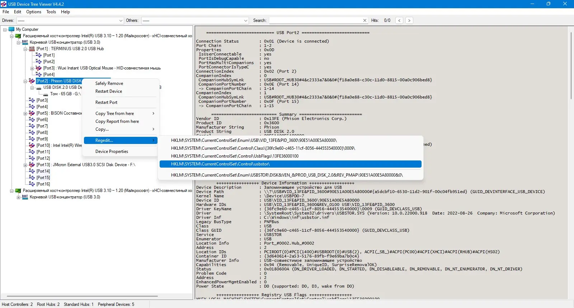Click the second xHCI host controller icon
574x308 pixels.
tap(18, 191)
